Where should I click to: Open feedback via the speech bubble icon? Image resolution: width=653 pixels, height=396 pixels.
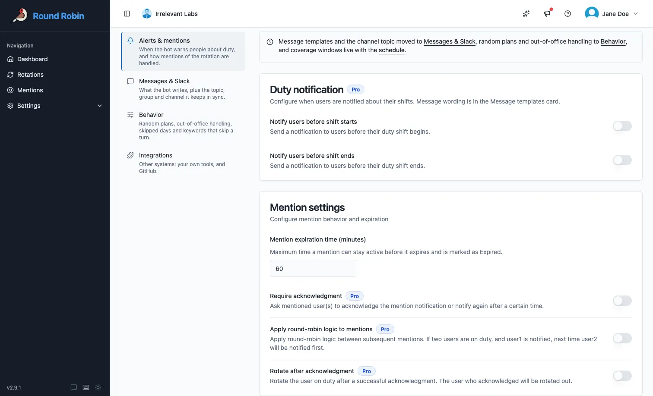pyautogui.click(x=74, y=387)
